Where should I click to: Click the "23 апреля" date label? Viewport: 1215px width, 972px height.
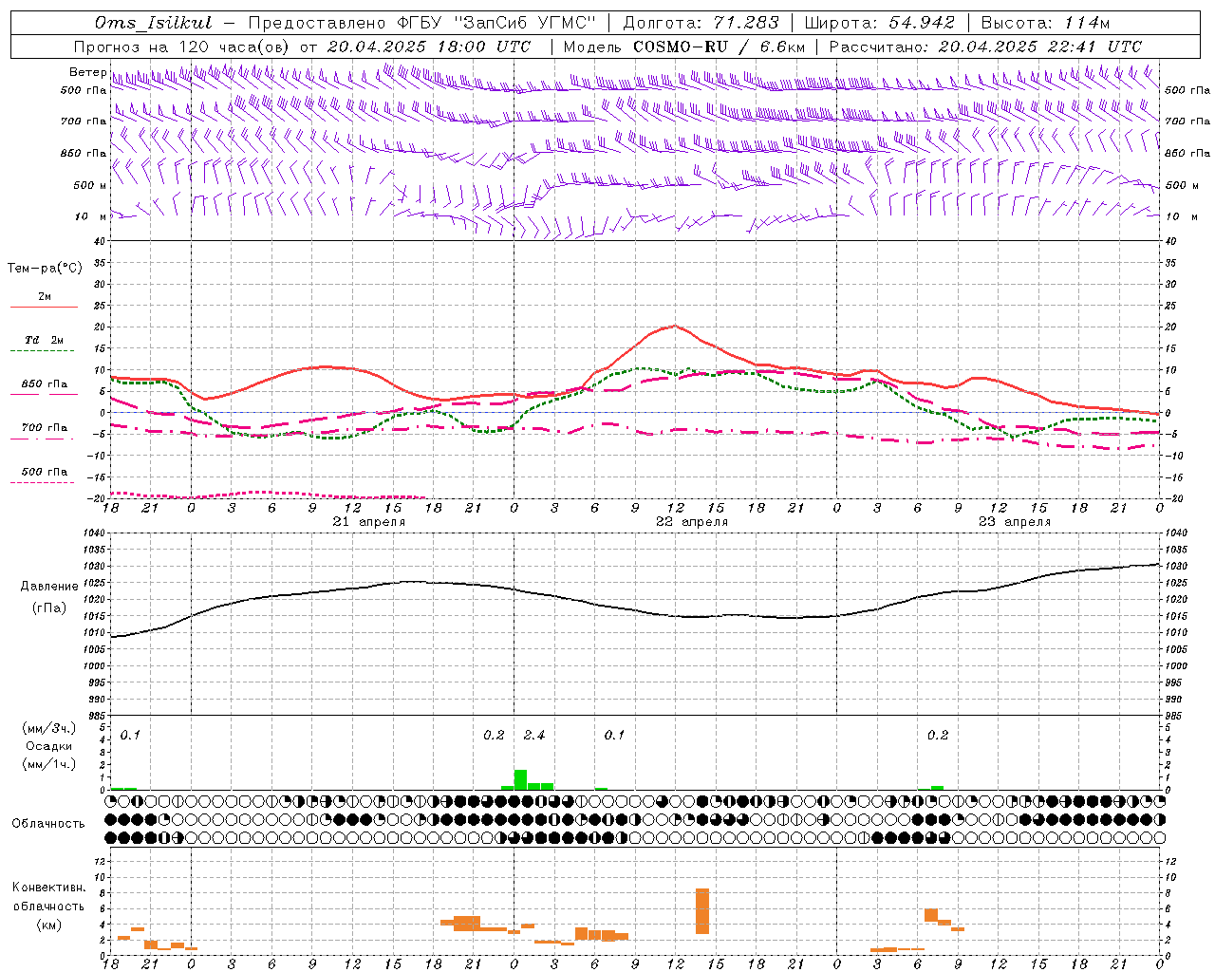coord(1015,522)
